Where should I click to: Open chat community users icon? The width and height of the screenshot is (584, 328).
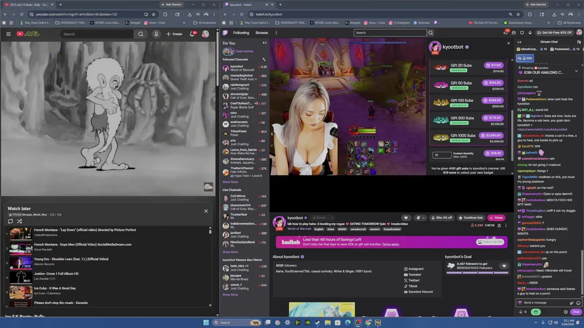579,42
